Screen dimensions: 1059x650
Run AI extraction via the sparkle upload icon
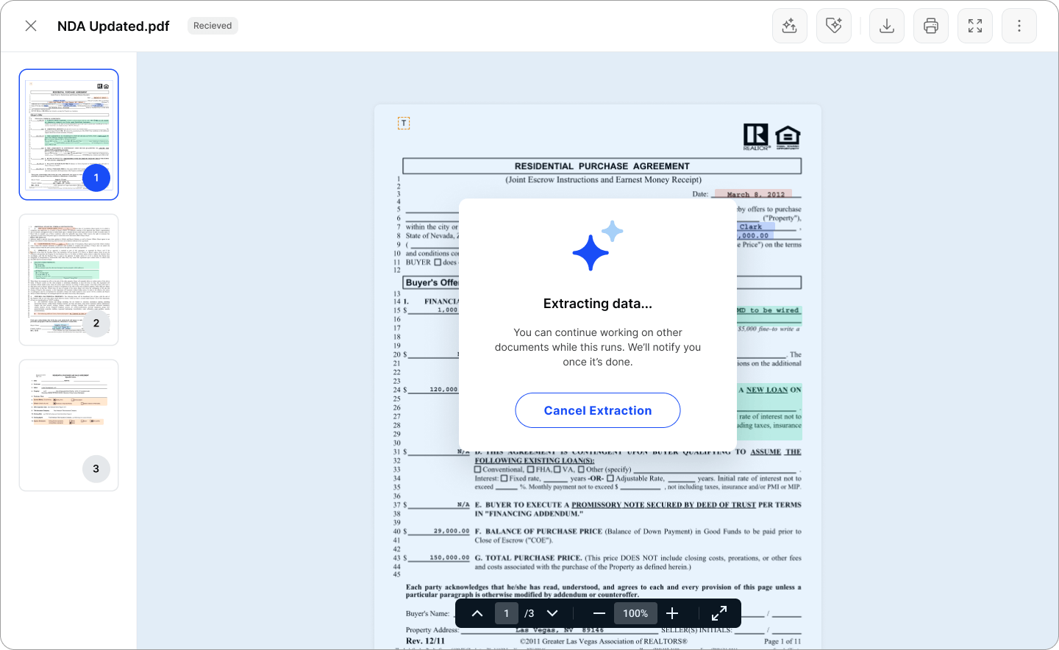pos(790,25)
